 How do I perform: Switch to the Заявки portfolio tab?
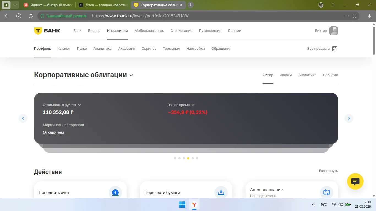coord(286,75)
